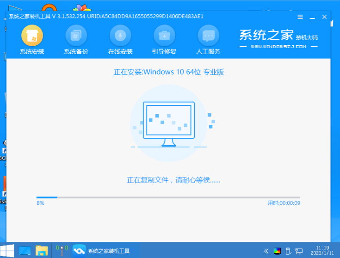Screen dimensions: 340x258
Task: Click the installation progress bar
Action: click(x=168, y=197)
